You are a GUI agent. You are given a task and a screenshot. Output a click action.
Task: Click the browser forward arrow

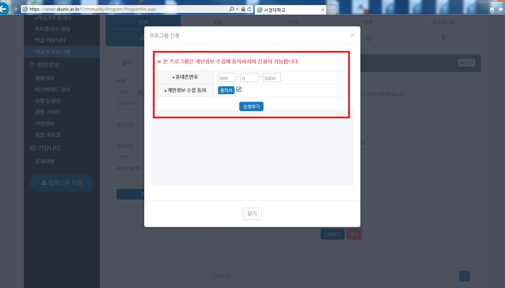tap(14, 9)
